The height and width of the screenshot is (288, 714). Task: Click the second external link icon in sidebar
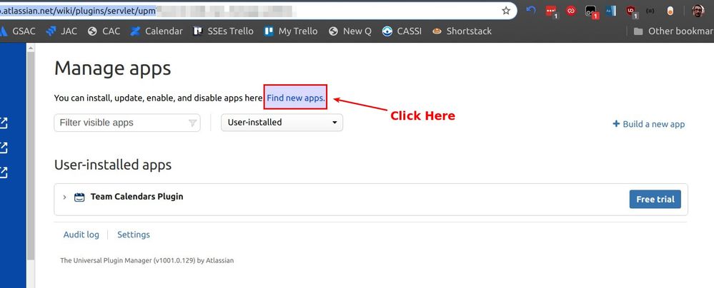4,147
